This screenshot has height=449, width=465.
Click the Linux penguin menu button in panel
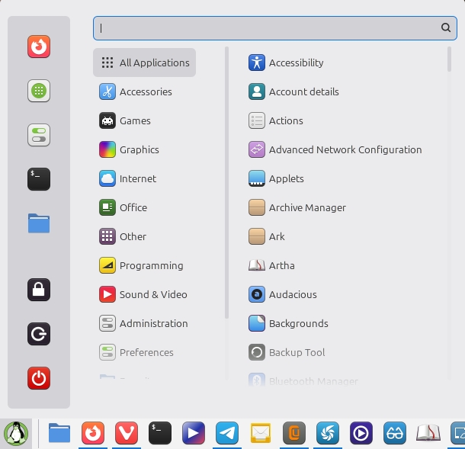click(x=16, y=434)
